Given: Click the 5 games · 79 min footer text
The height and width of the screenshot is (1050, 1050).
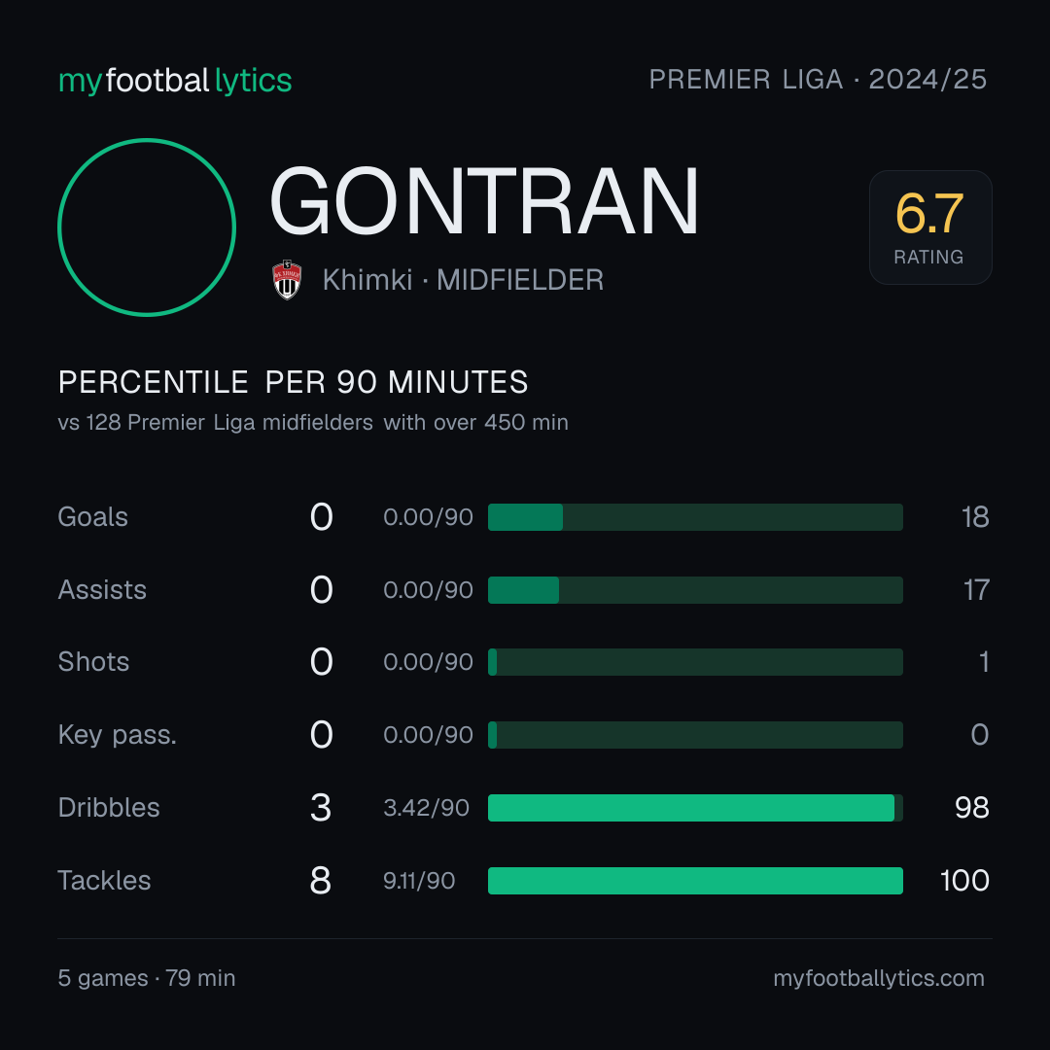Looking at the screenshot, I should click(x=147, y=978).
